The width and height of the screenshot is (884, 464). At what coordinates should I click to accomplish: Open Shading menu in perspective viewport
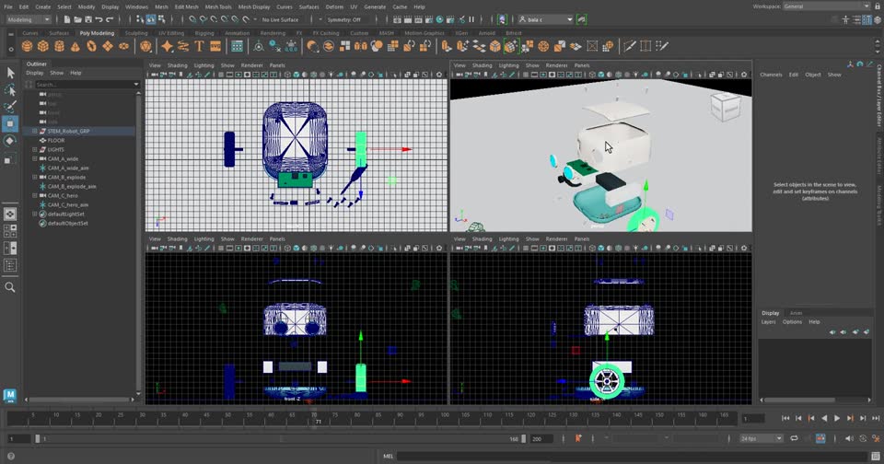(482, 65)
